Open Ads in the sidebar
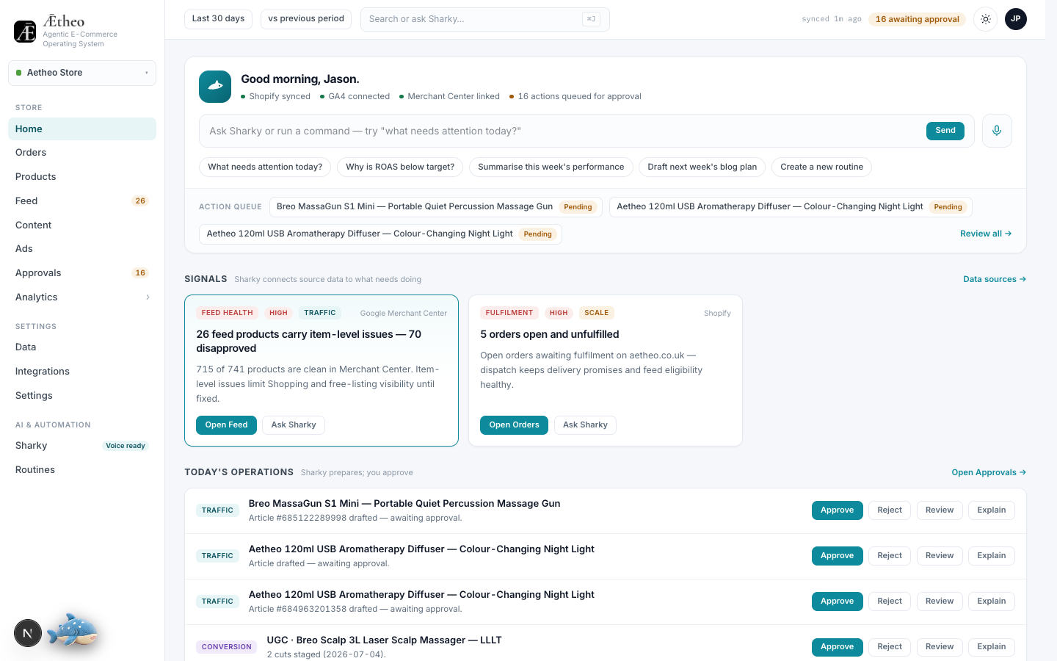 [x=82, y=249]
